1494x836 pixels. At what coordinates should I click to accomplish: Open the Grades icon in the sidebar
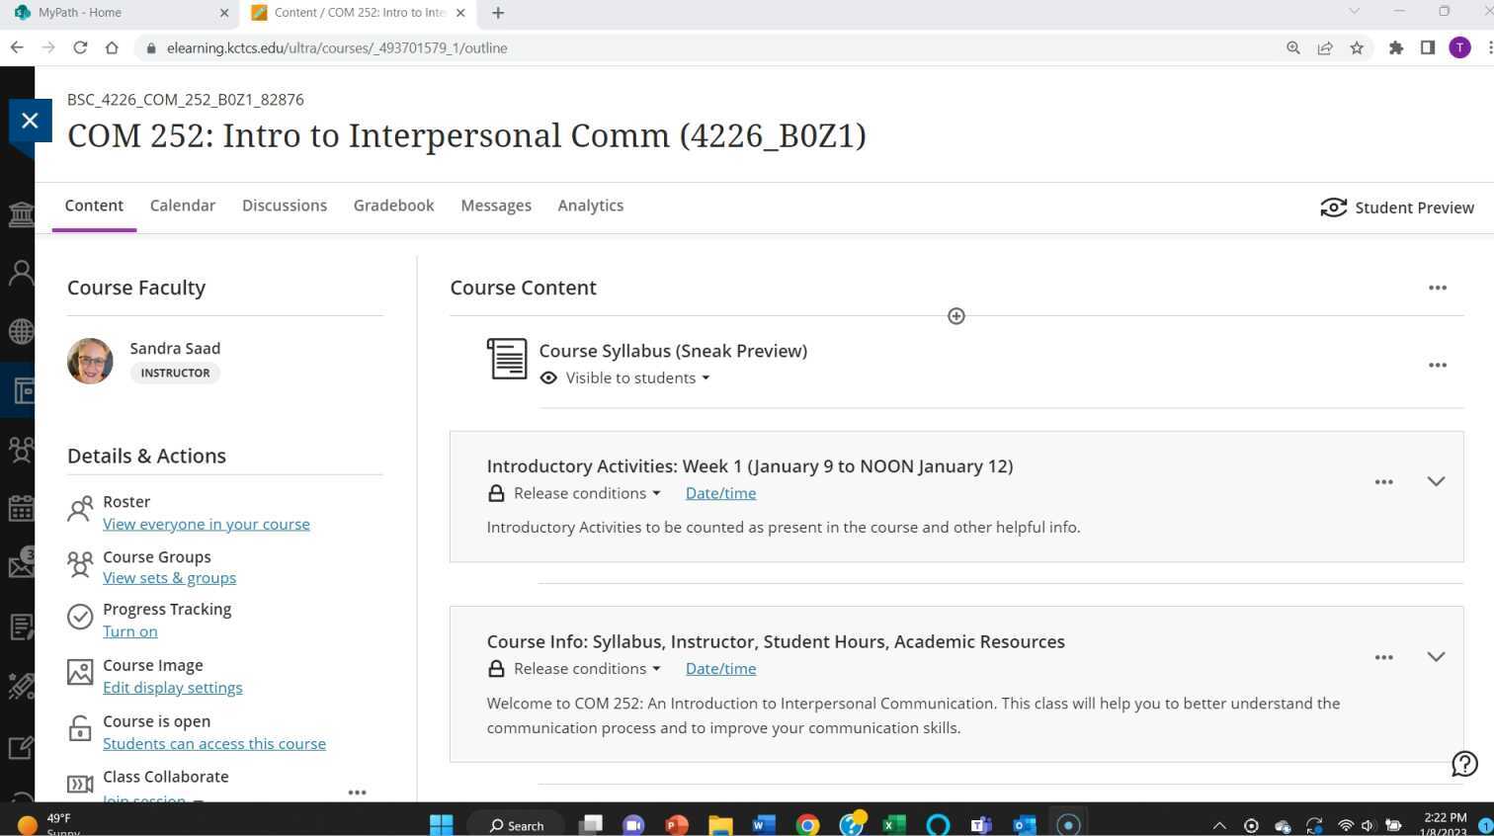22,626
